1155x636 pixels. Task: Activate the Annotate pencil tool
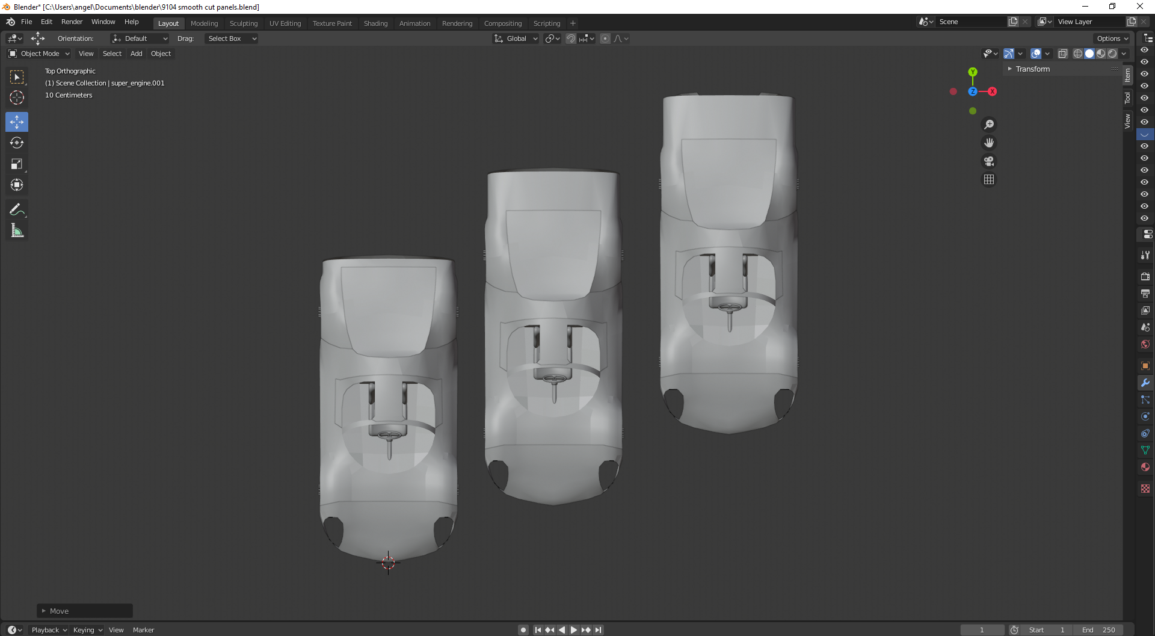click(x=17, y=209)
